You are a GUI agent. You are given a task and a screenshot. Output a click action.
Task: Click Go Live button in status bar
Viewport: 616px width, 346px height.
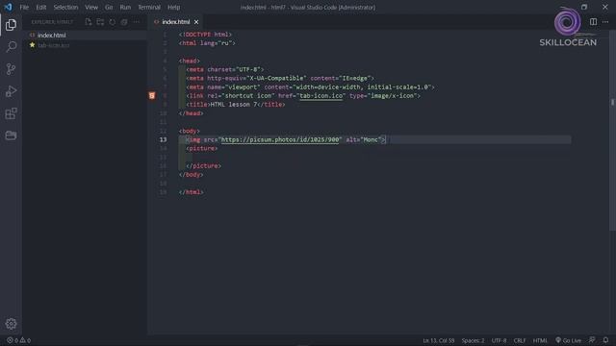click(x=568, y=340)
